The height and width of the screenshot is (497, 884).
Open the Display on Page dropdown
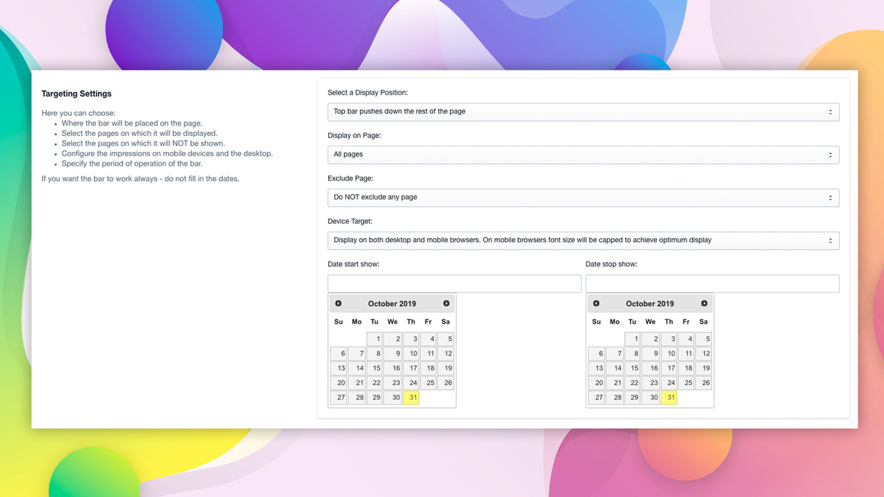coord(584,155)
